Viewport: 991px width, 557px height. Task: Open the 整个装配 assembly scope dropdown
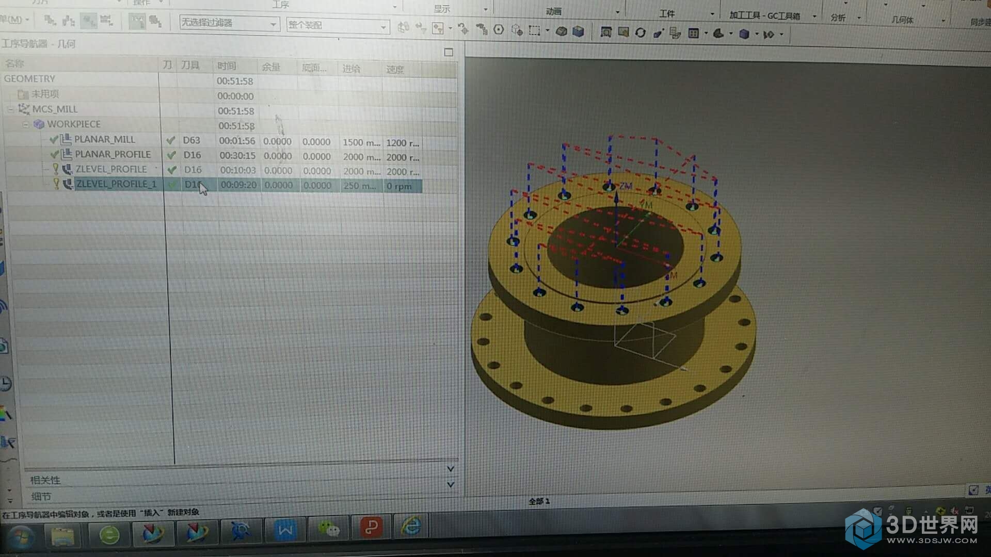(x=383, y=26)
